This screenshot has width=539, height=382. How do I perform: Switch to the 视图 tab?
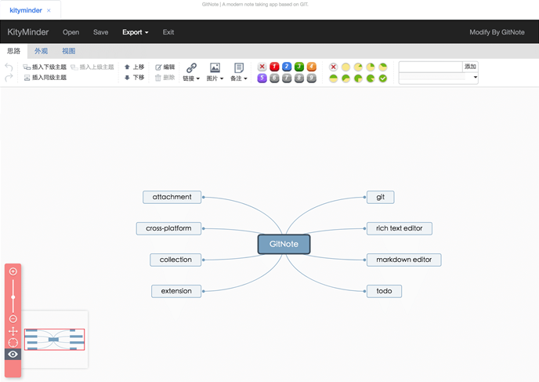(68, 51)
